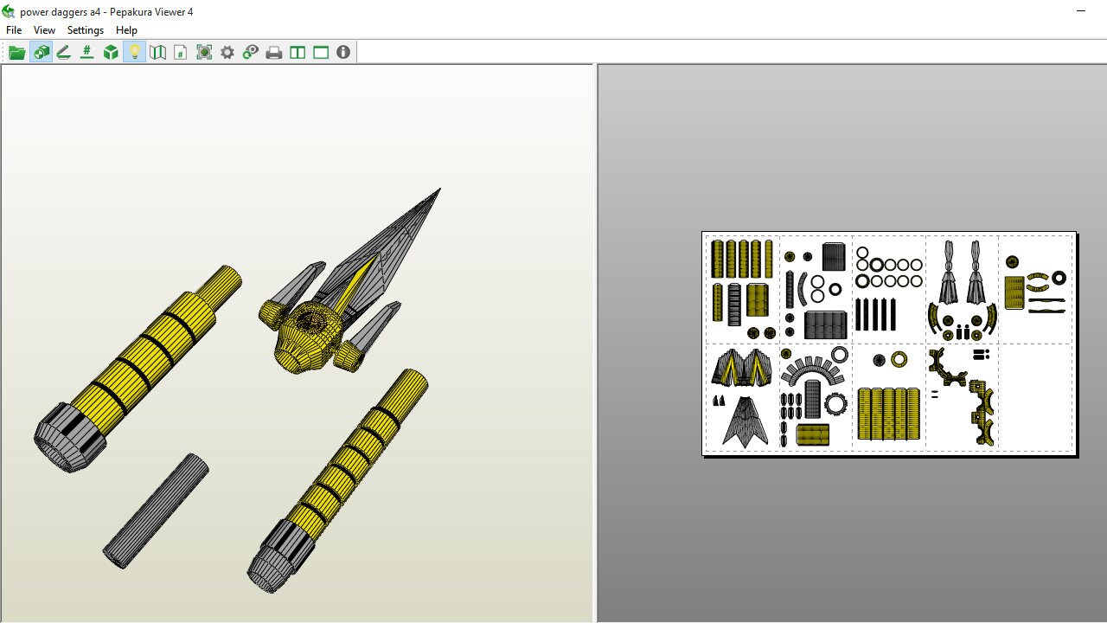Viewport: 1107px width, 623px height.
Task: Click the edge ID number display icon
Action: (x=86, y=51)
